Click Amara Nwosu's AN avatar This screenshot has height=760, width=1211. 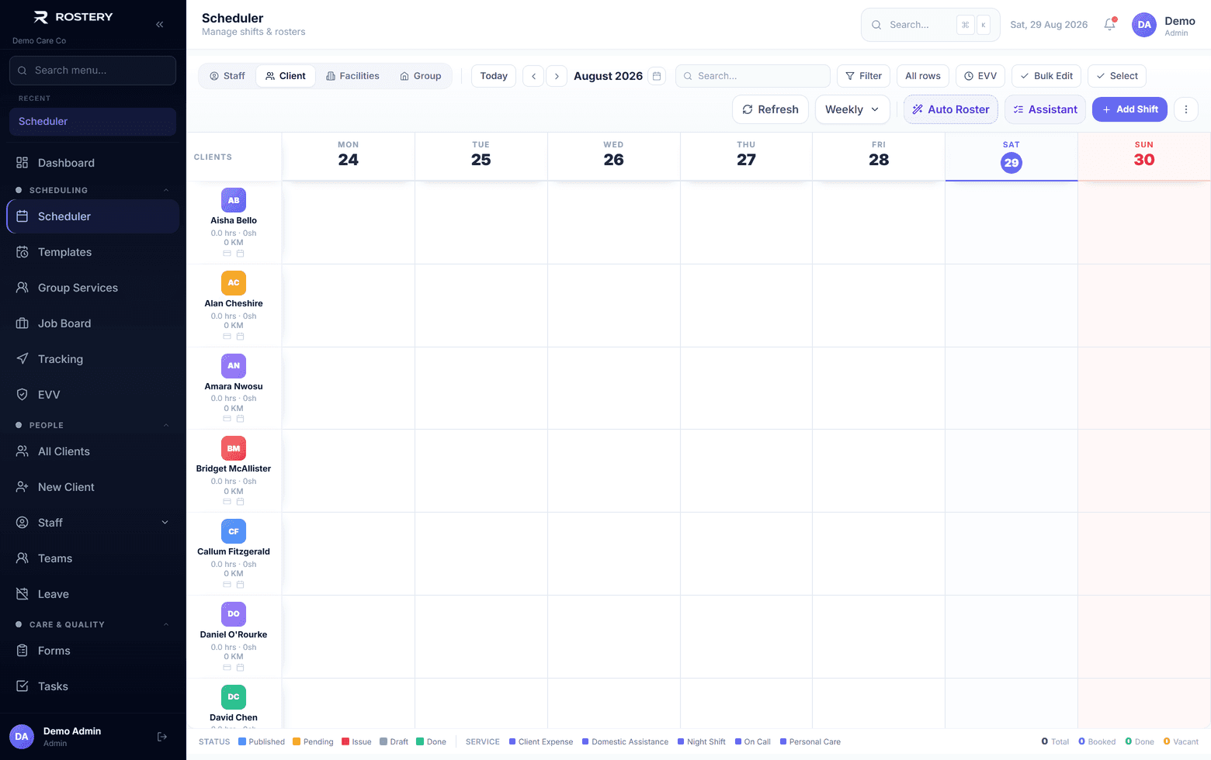point(234,366)
